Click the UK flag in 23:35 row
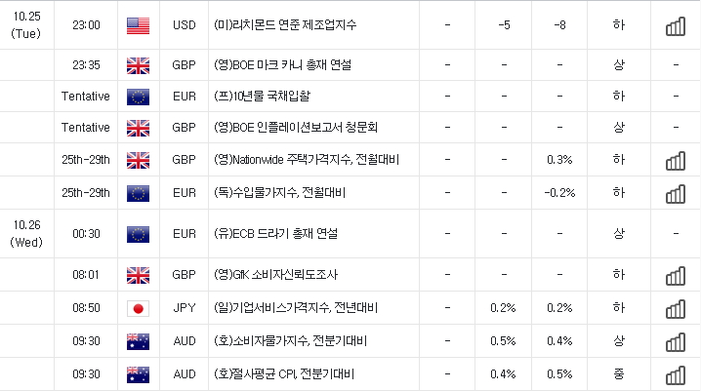 tap(138, 65)
